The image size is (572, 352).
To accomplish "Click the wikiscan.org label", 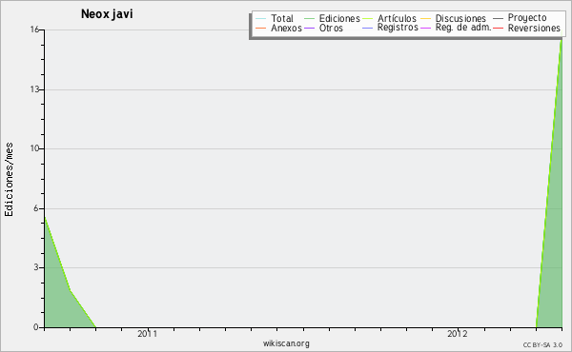I will click(286, 343).
